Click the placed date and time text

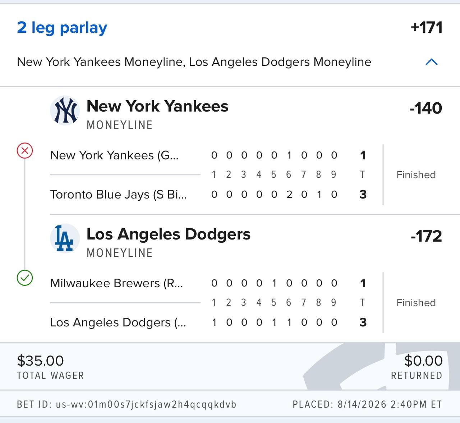click(367, 404)
